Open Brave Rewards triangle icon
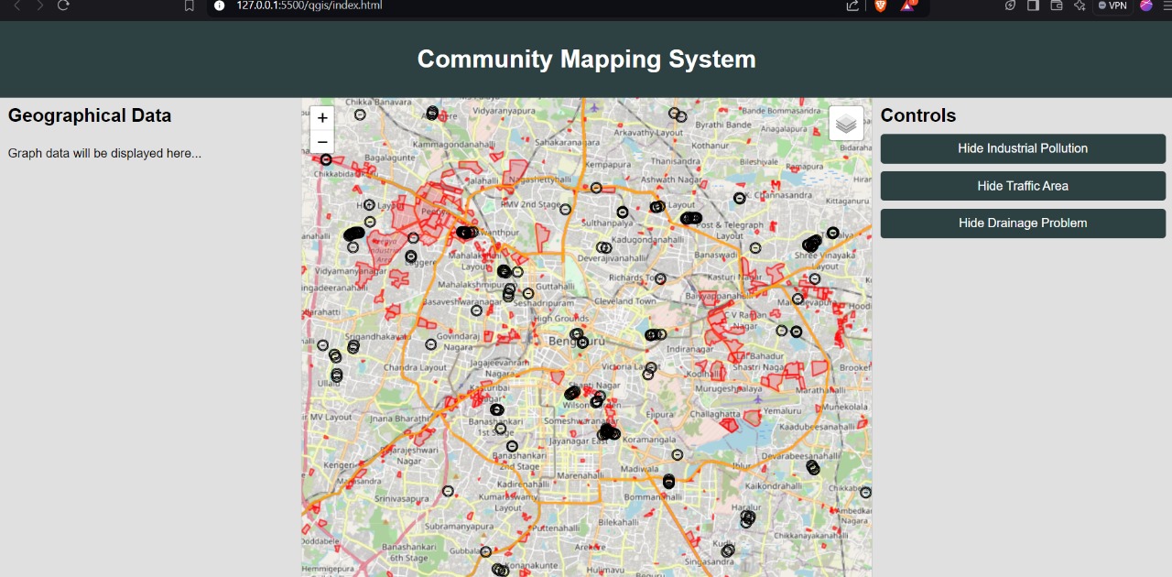This screenshot has width=1172, height=577. click(907, 5)
